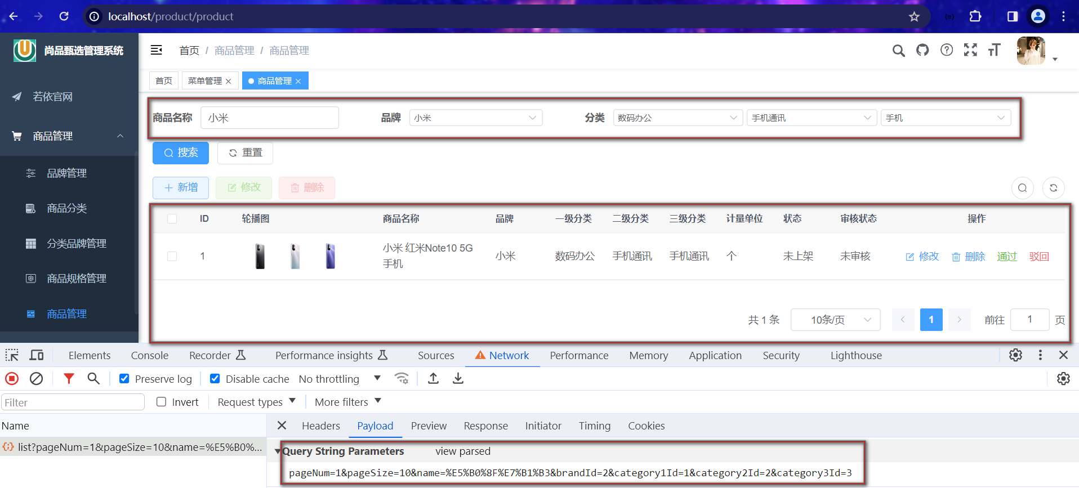Open the 手机 third-level category dropdown
Image resolution: width=1079 pixels, height=488 pixels.
pyautogui.click(x=946, y=118)
